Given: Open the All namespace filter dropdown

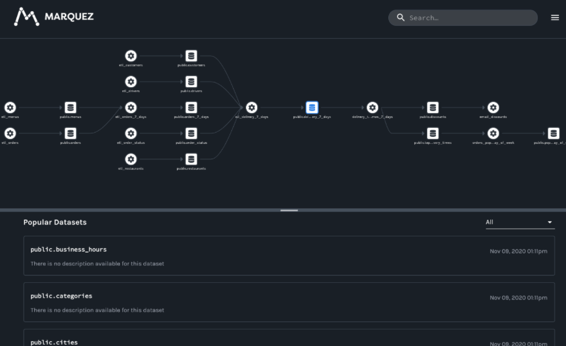Looking at the screenshot, I should pyautogui.click(x=520, y=222).
